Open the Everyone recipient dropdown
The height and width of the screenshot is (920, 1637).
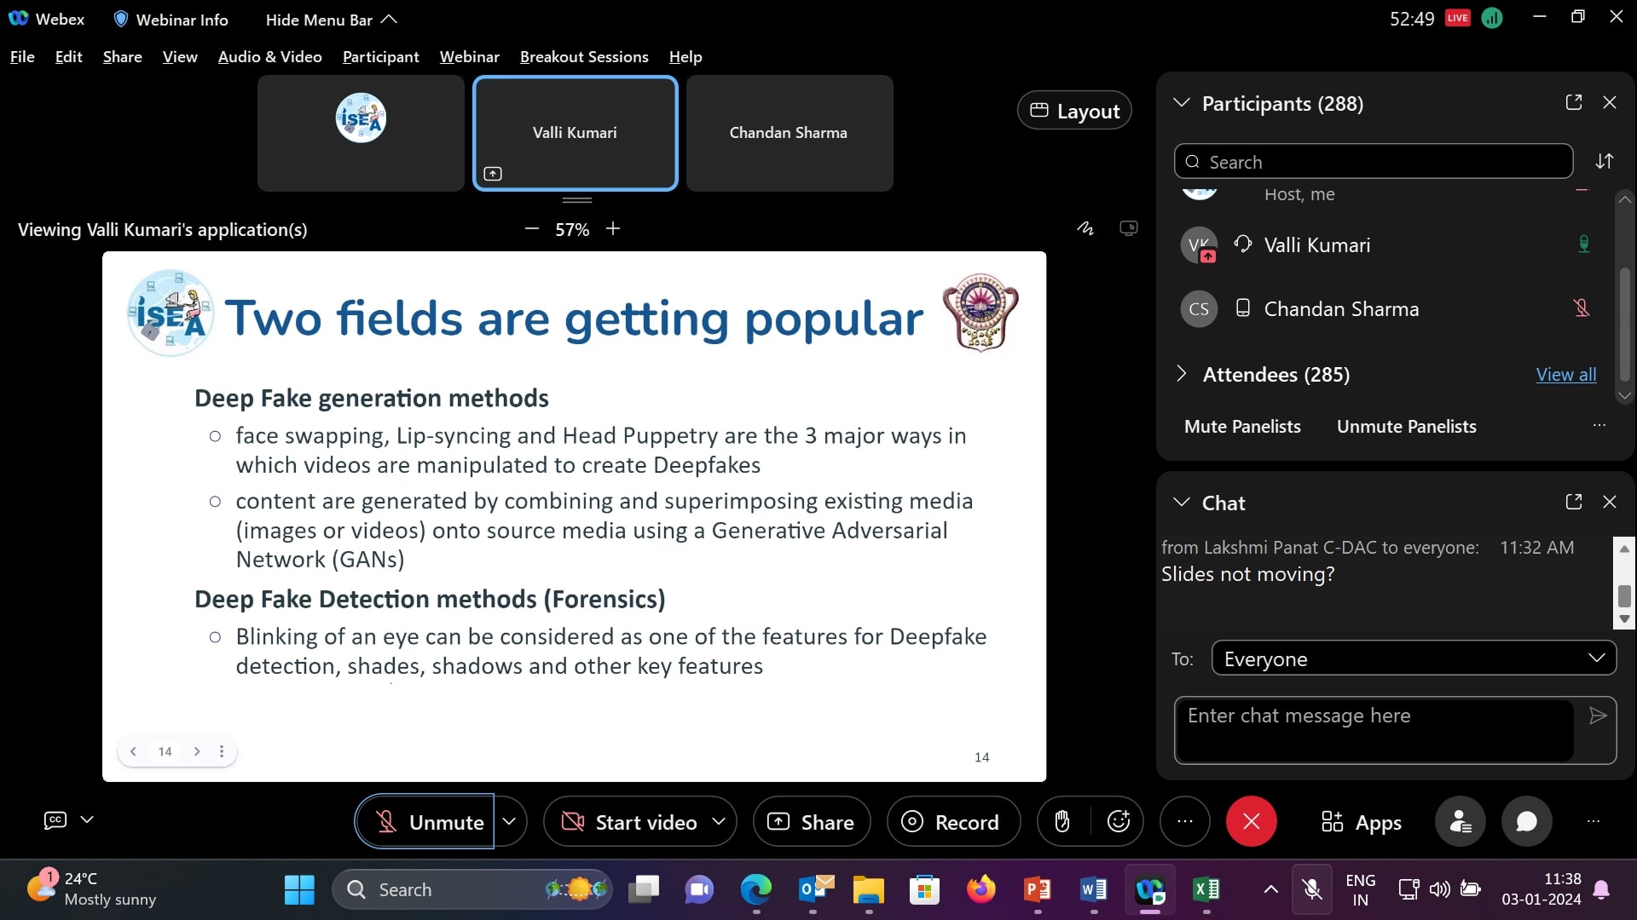tap(1413, 658)
